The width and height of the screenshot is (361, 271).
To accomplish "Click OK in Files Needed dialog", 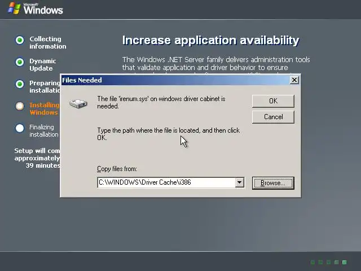I will pos(273,101).
